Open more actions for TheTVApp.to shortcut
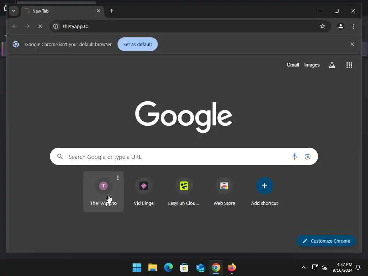 [x=118, y=178]
